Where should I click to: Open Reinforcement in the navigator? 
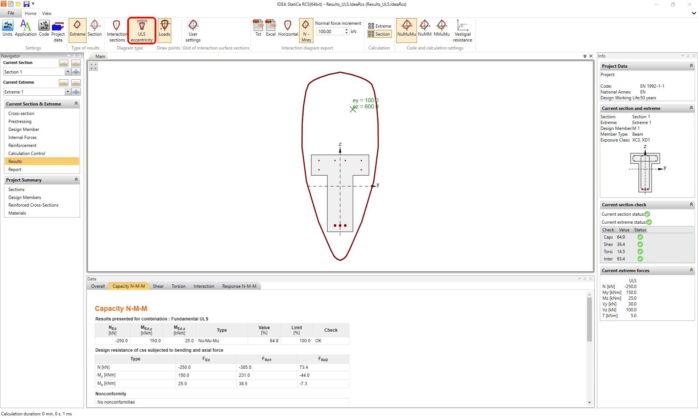coord(23,145)
